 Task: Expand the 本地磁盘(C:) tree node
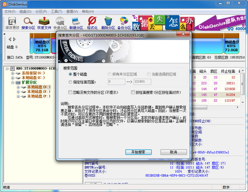pyautogui.click(x=12, y=78)
